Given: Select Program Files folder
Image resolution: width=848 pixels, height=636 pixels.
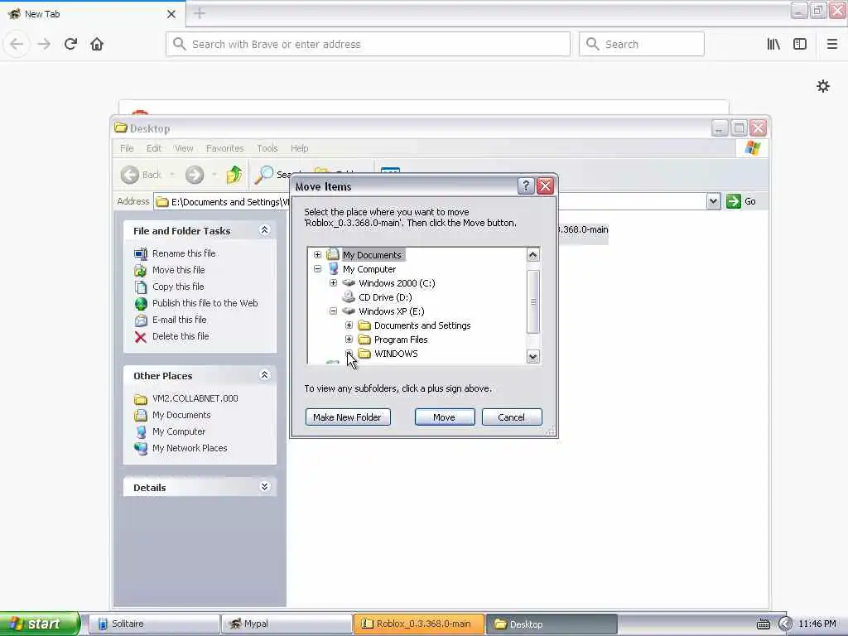Looking at the screenshot, I should [x=401, y=339].
